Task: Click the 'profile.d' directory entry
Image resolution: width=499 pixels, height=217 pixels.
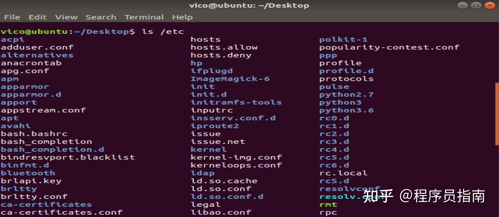Action: pyautogui.click(x=347, y=71)
